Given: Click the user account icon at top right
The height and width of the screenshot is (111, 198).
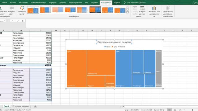Looking at the screenshot, I should pyautogui.click(x=194, y=2).
